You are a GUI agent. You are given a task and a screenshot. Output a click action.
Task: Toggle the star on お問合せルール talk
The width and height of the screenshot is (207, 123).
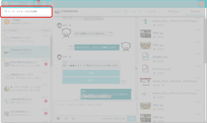(x=4, y=35)
